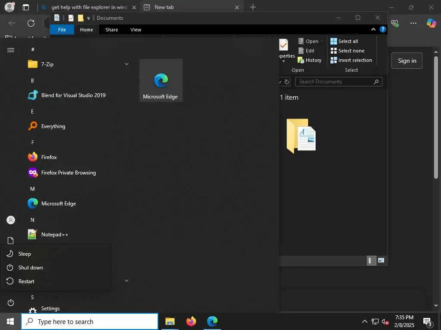Click Select none in the ribbon
Screen dimensions: 441x330
(348, 51)
